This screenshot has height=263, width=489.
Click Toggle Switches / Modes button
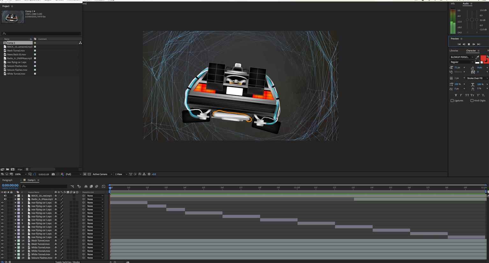[x=68, y=262]
